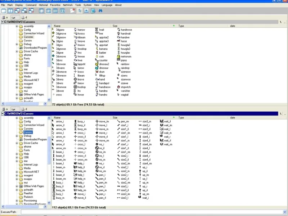Open the Tools menu
The height and width of the screenshot is (216, 288).
78,5
